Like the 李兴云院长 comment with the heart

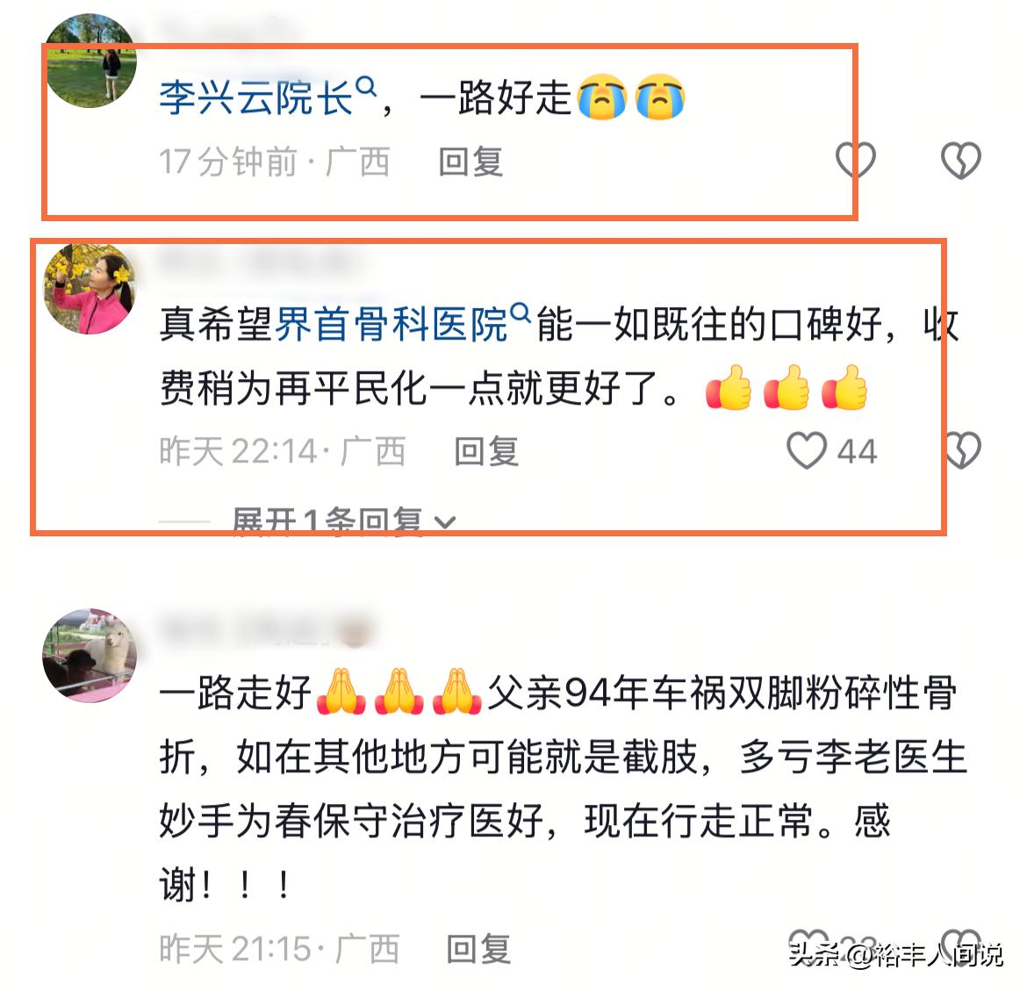(855, 160)
